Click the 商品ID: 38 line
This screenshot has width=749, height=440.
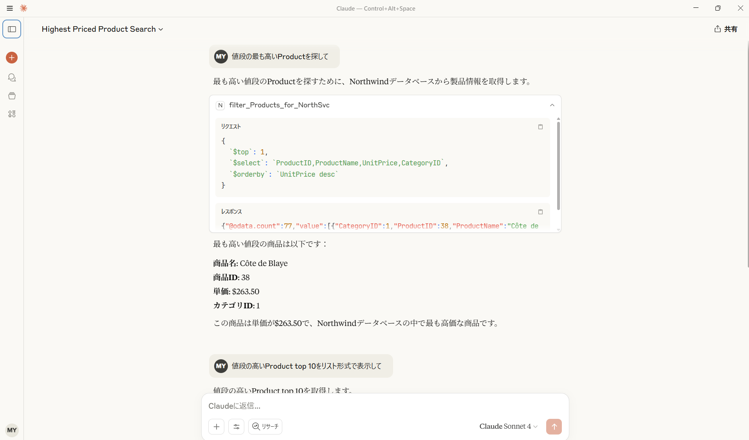coord(231,277)
